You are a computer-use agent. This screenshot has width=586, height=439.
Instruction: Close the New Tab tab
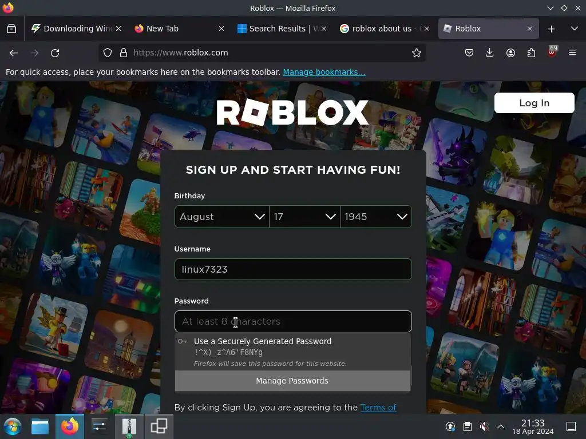(221, 29)
